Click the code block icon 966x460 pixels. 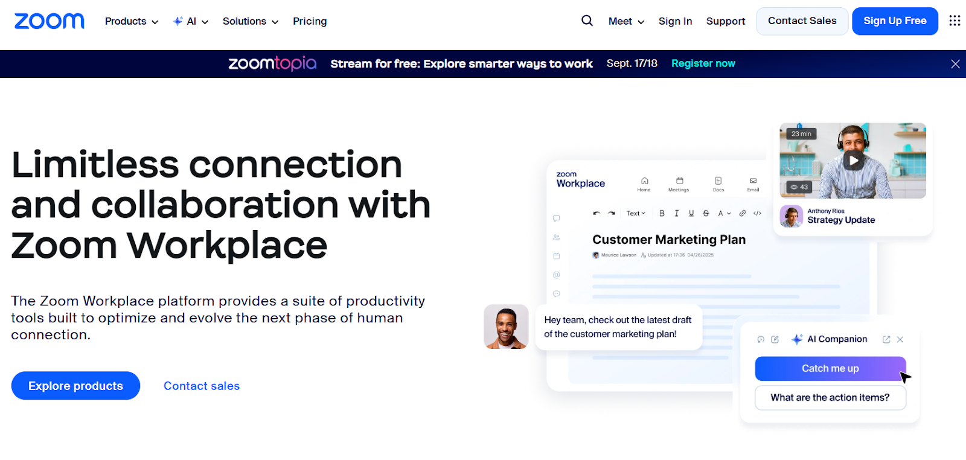757,213
